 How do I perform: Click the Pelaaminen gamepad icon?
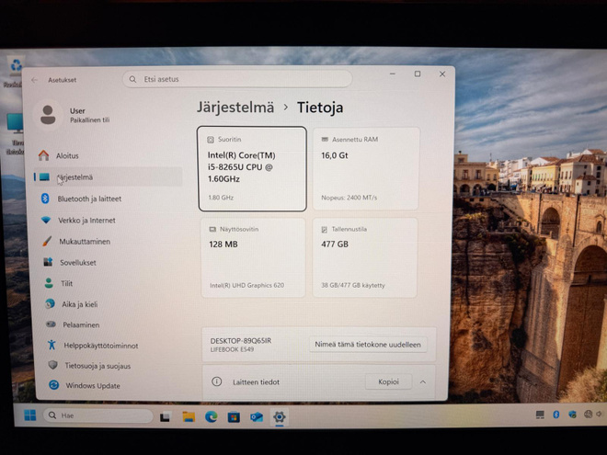52,324
